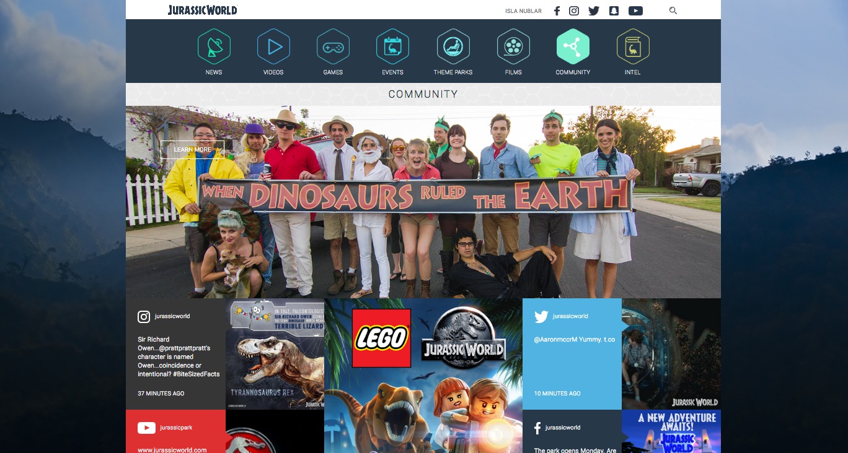Open the Videos play icon

click(273, 46)
